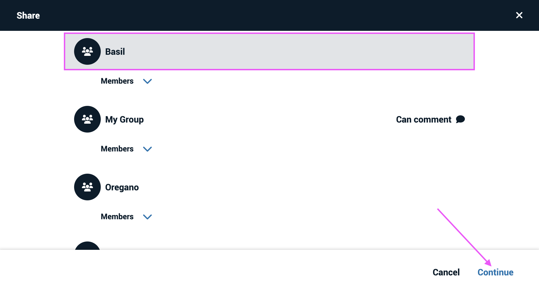Click the My Group avatar icon

click(x=87, y=119)
